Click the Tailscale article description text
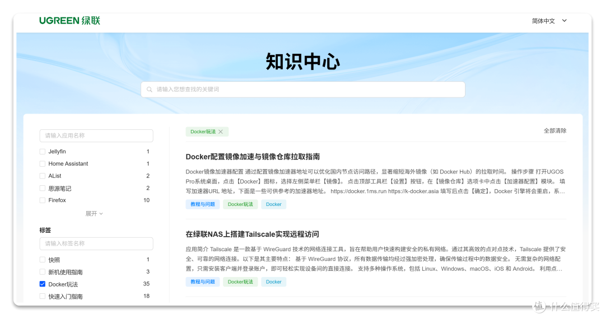 tap(375, 259)
